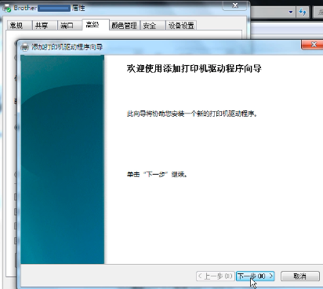Viewport: 323px width, 289px height.
Task: Click the Brother printer icon in the properties title bar
Action: [x=7, y=8]
